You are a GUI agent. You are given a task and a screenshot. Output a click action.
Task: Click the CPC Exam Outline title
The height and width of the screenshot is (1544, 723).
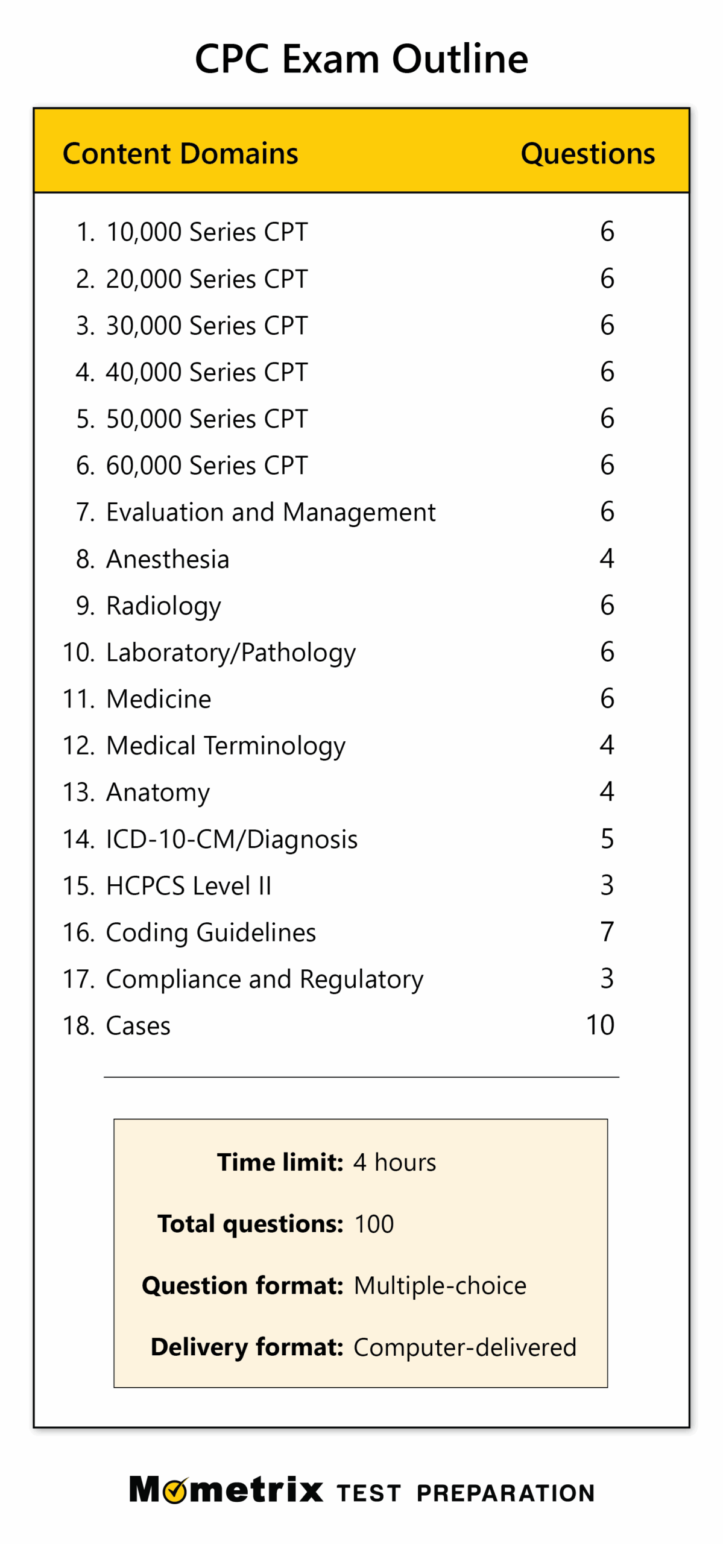tap(361, 59)
